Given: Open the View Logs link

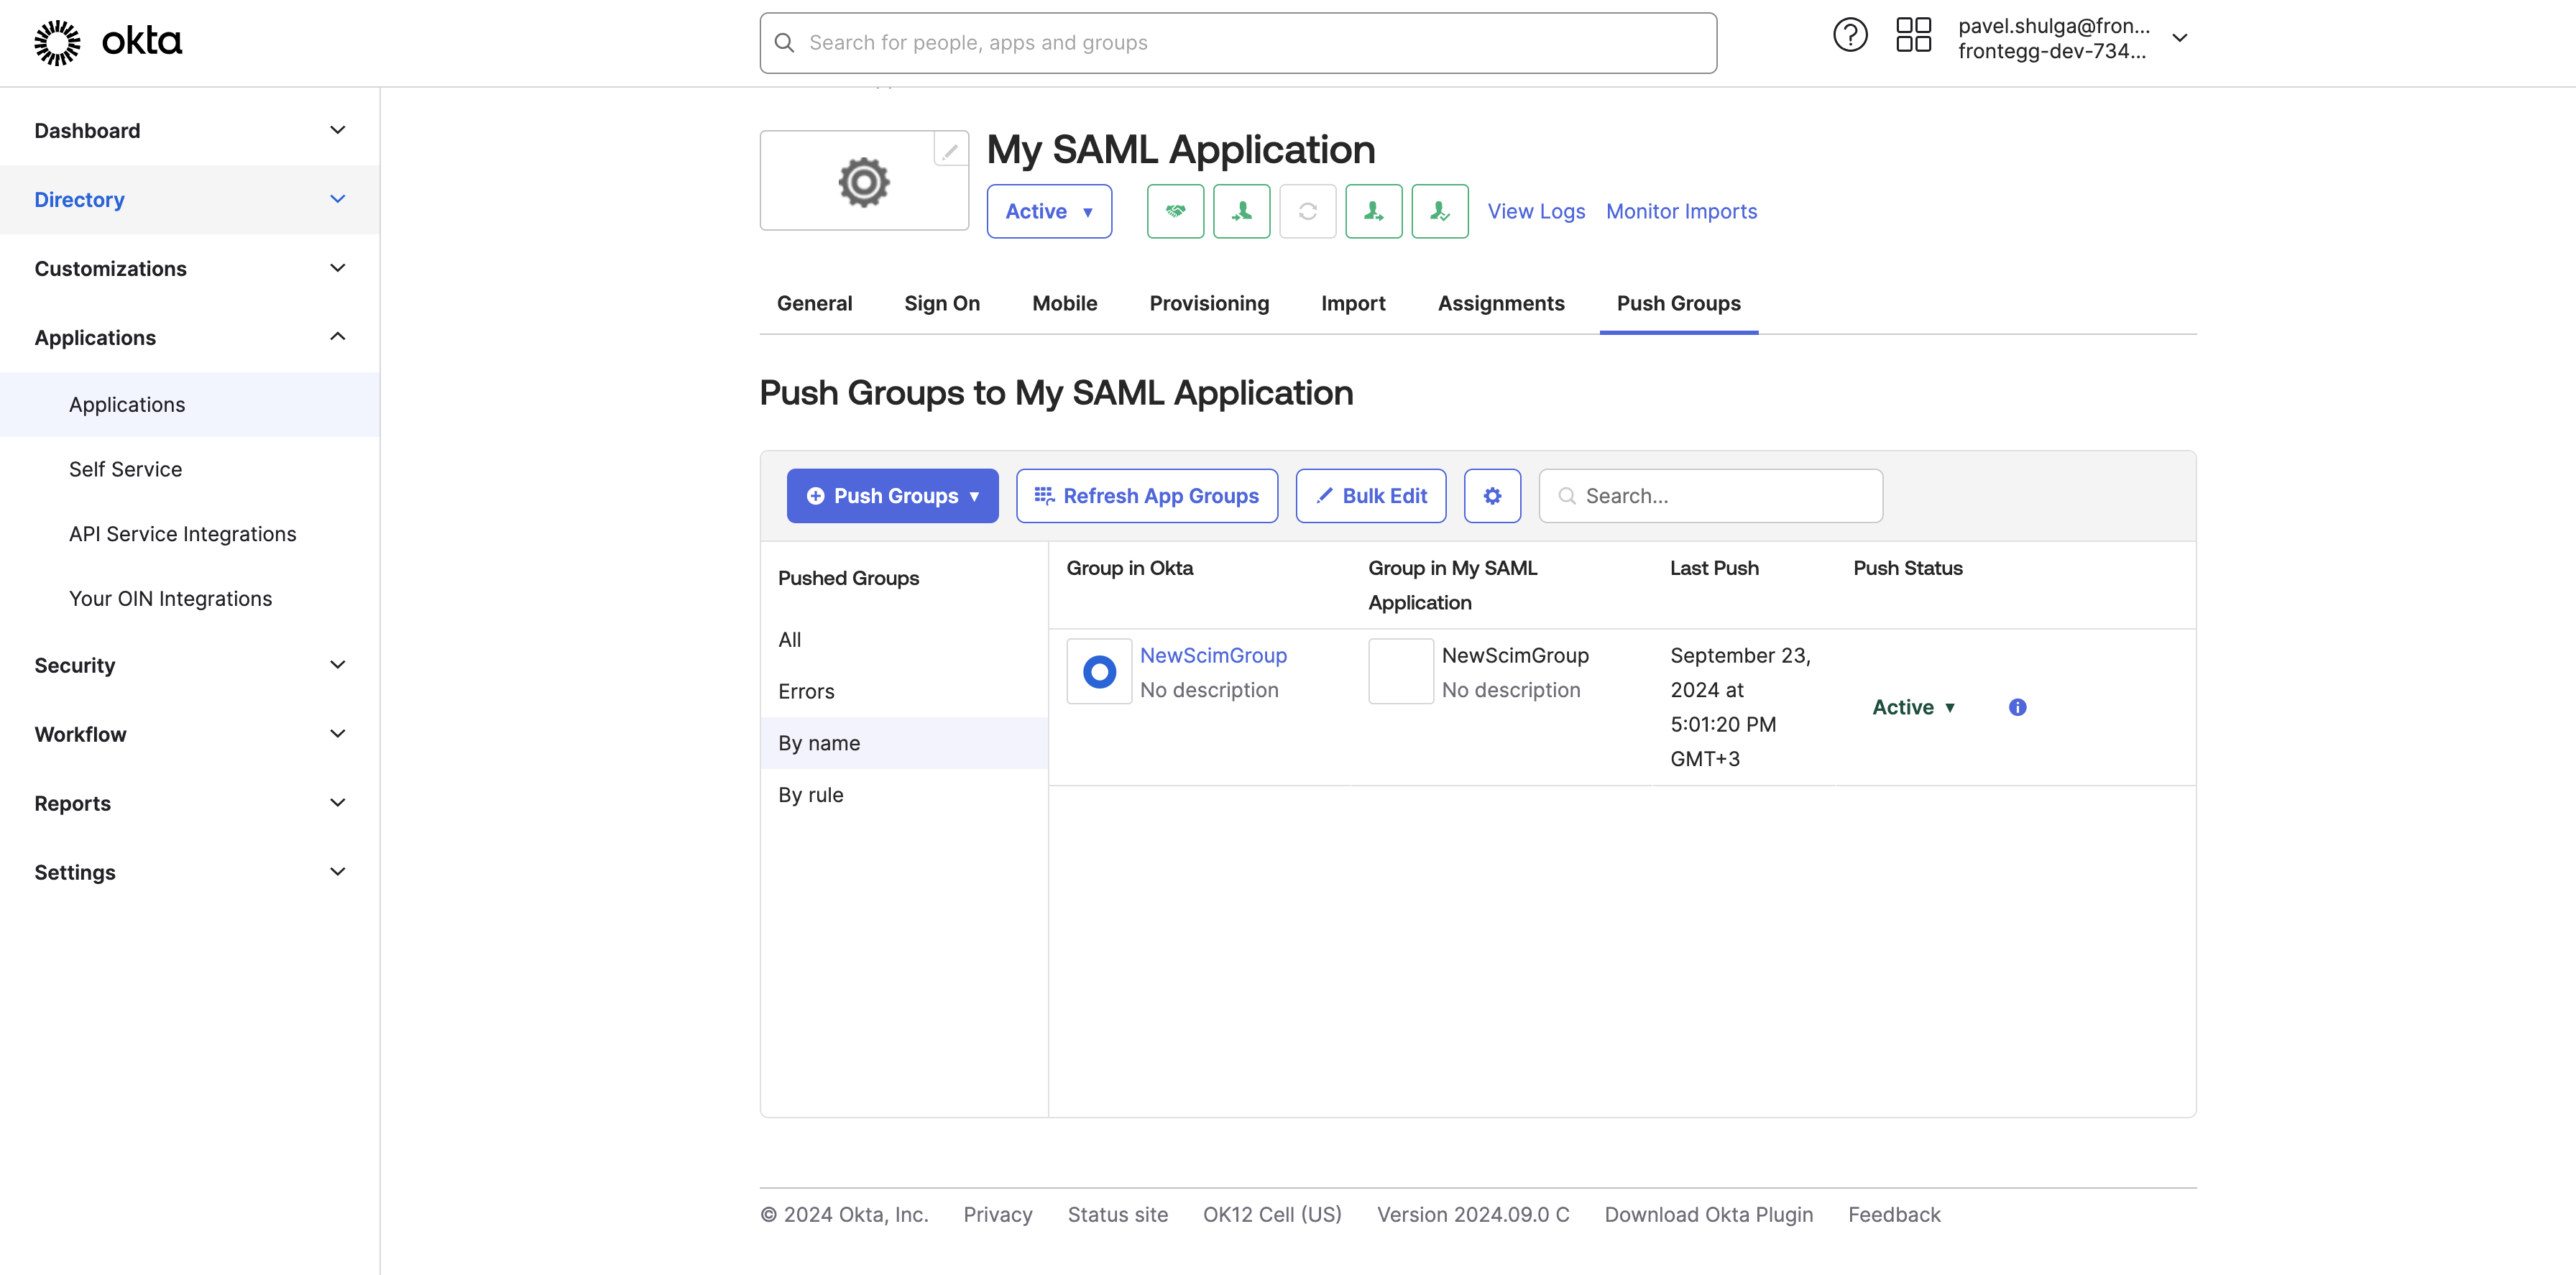Looking at the screenshot, I should point(1536,211).
